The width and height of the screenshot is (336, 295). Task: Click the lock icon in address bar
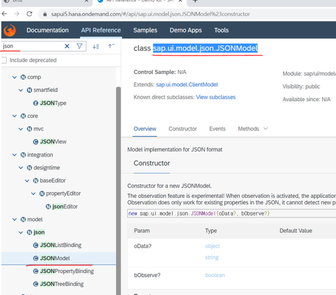(x=45, y=14)
